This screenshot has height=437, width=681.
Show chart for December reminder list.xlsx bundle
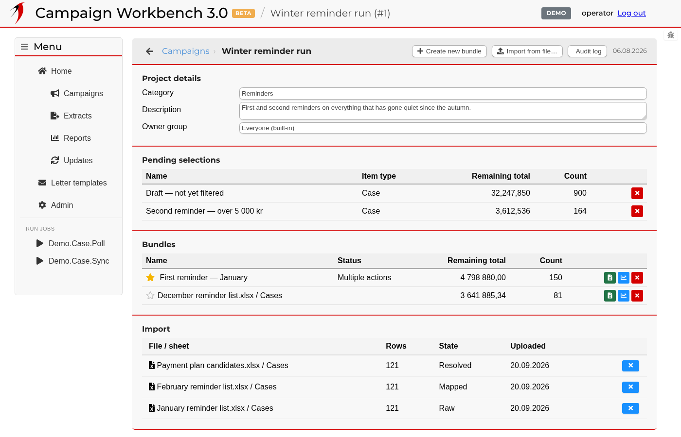[x=624, y=296]
